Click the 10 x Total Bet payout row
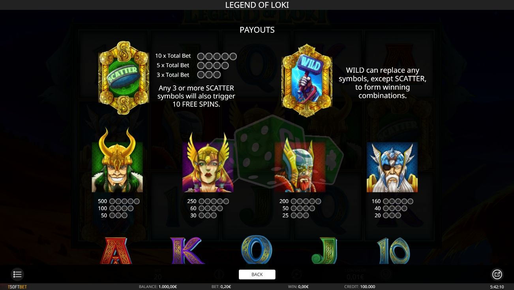514x290 pixels. [x=196, y=56]
